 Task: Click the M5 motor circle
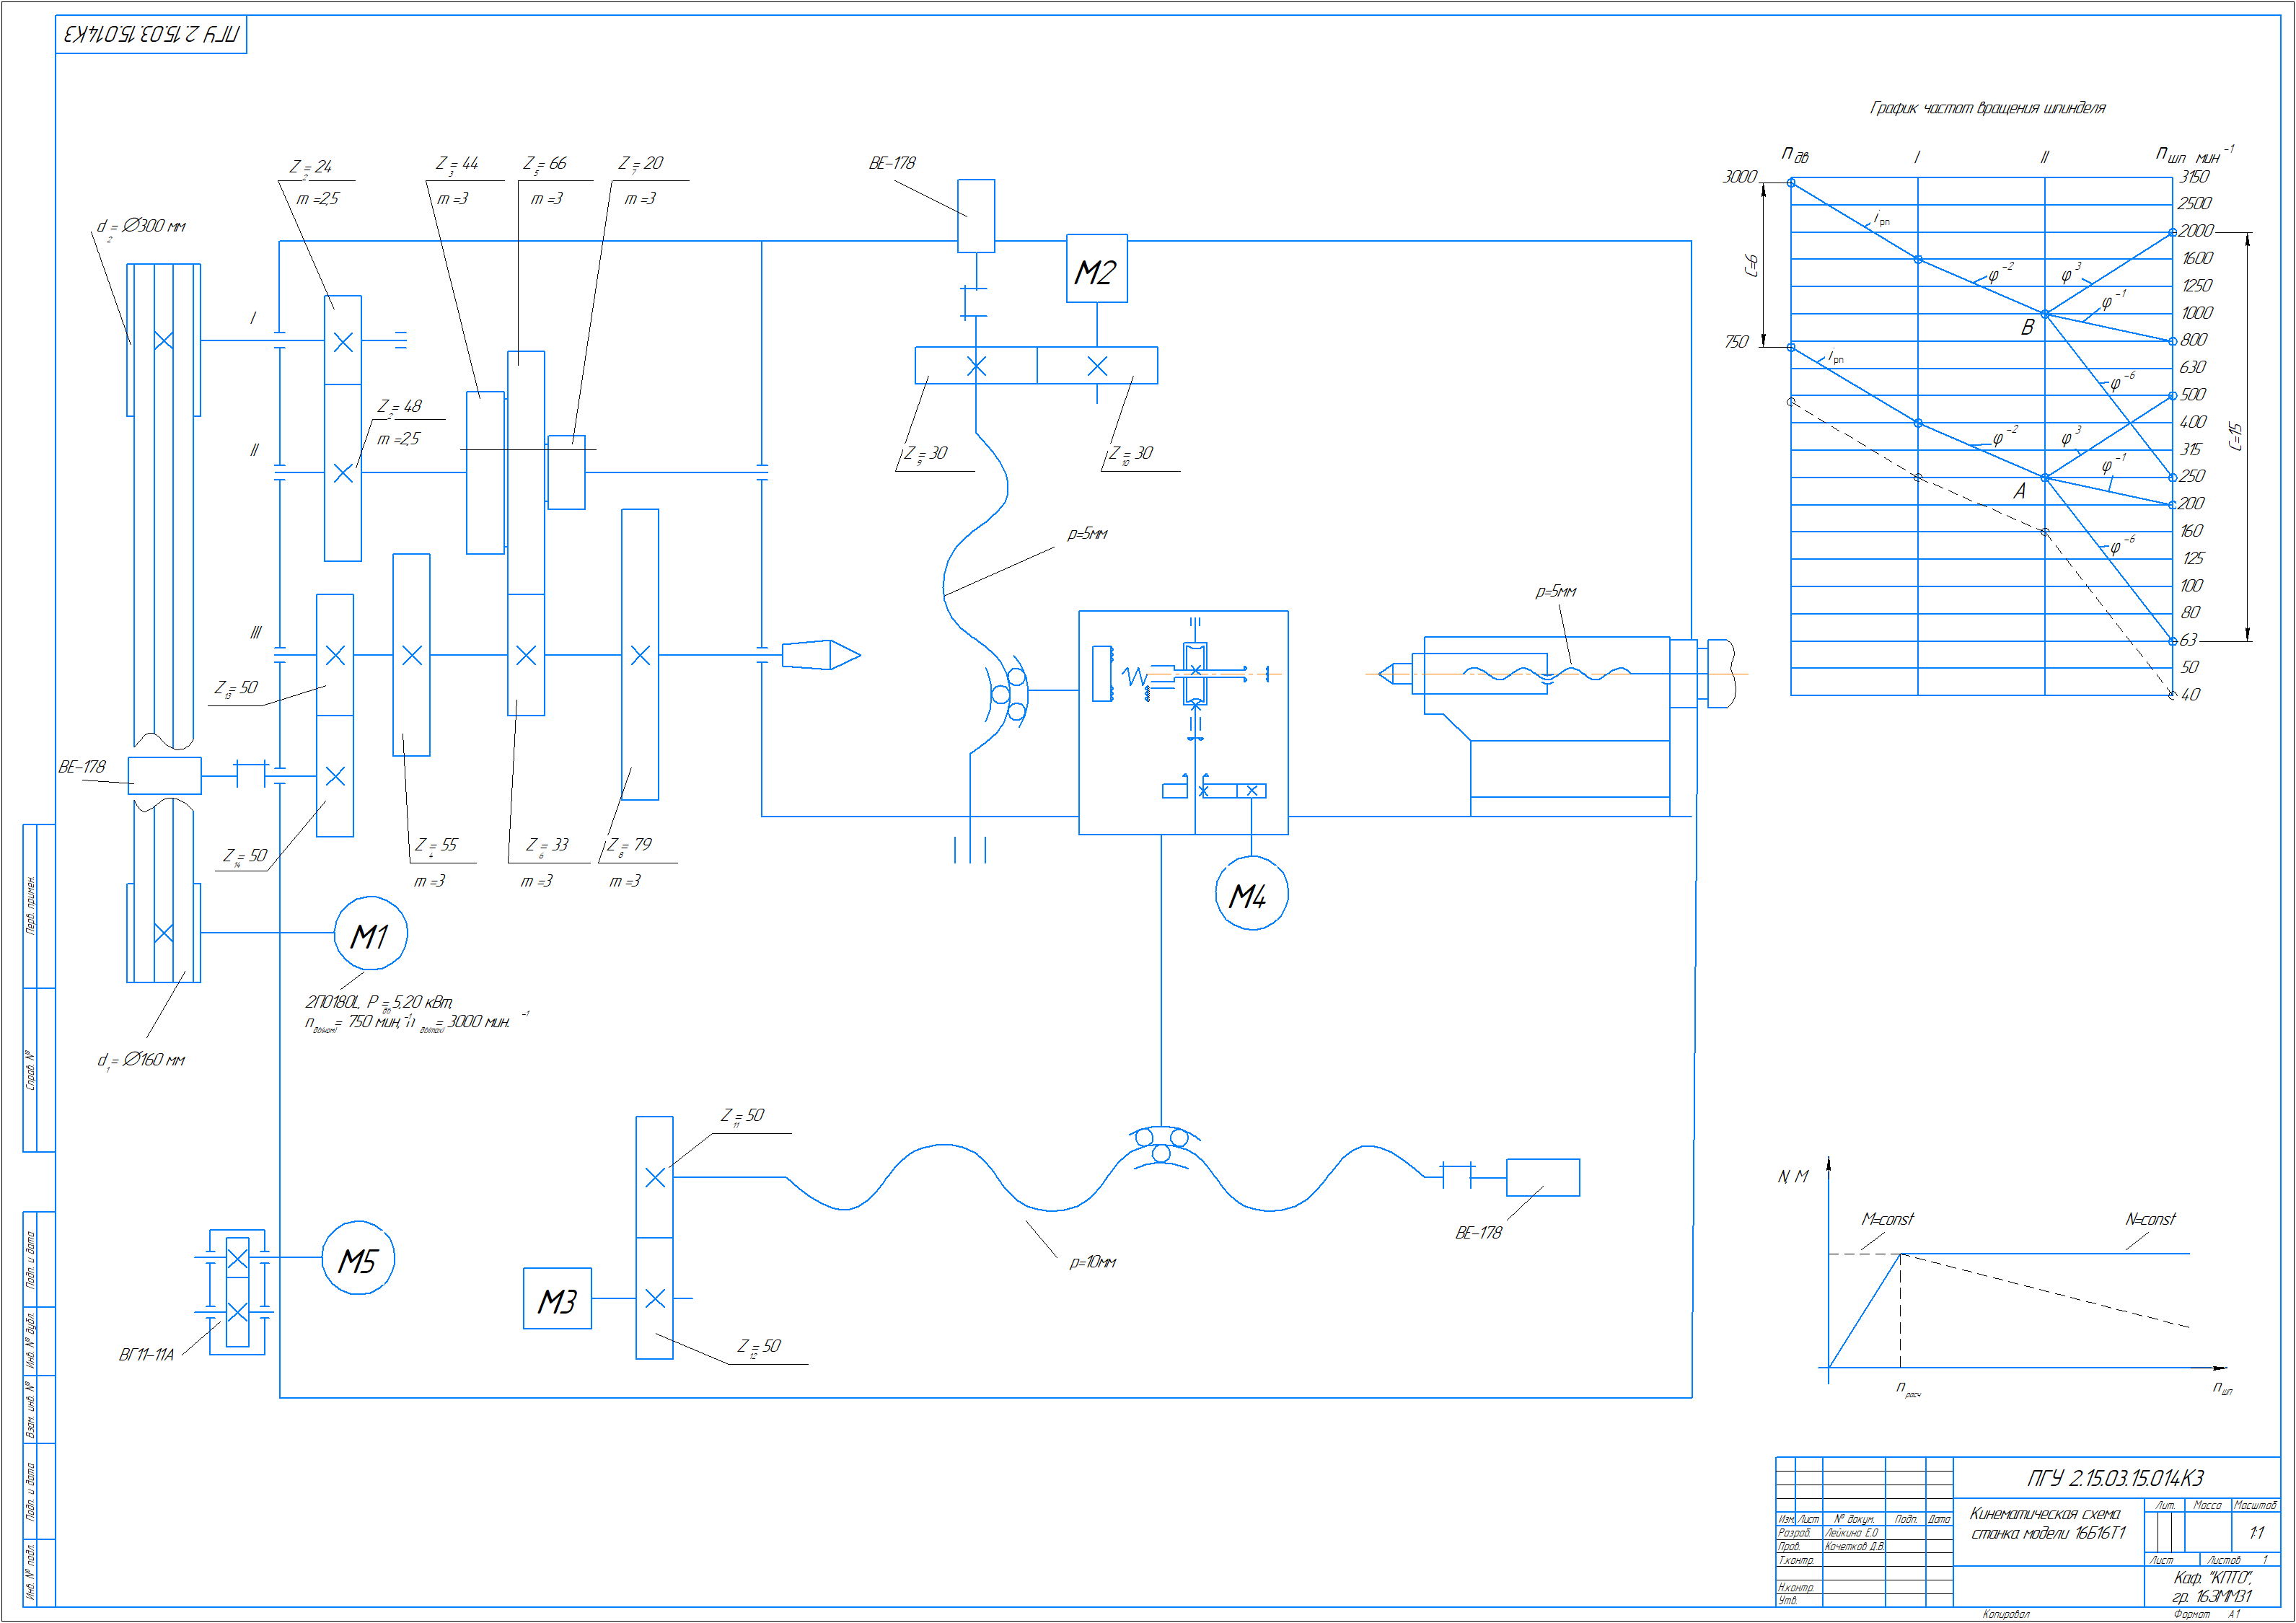click(x=358, y=1258)
